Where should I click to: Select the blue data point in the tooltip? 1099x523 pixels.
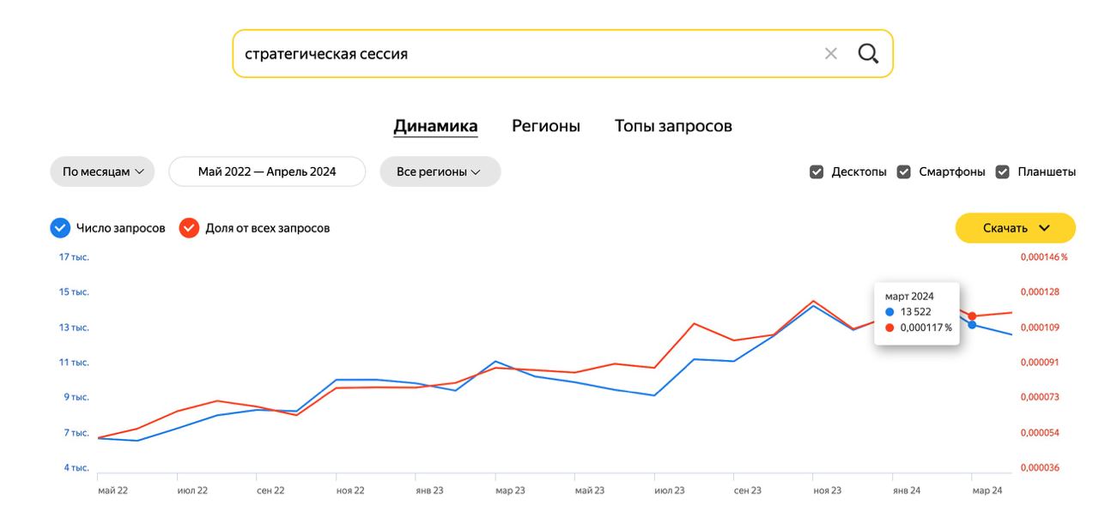point(889,311)
